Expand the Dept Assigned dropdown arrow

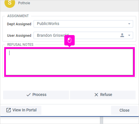(129, 24)
